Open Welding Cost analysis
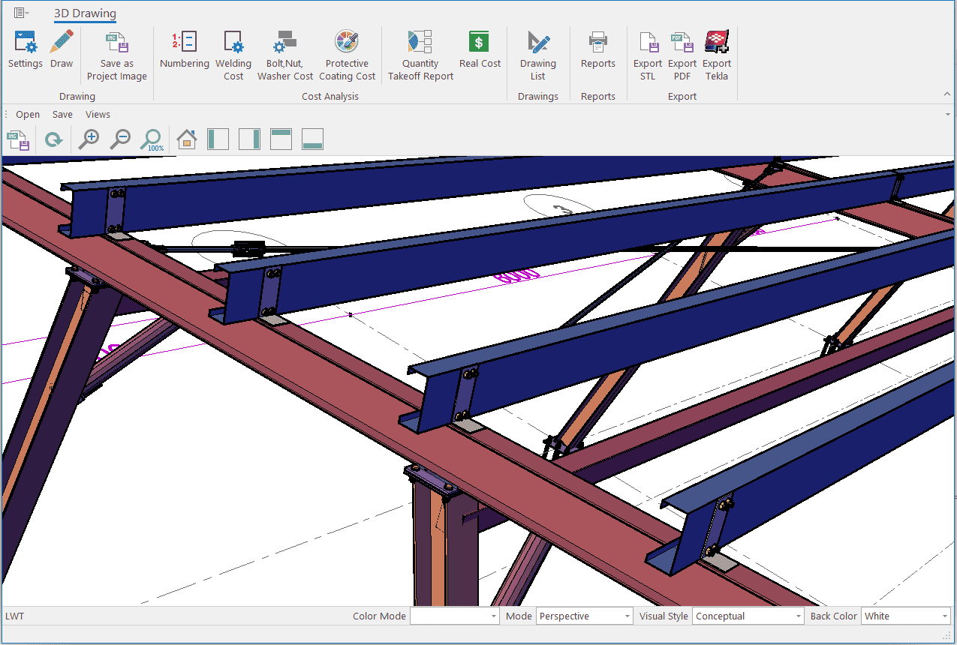The image size is (957, 645). [x=233, y=56]
